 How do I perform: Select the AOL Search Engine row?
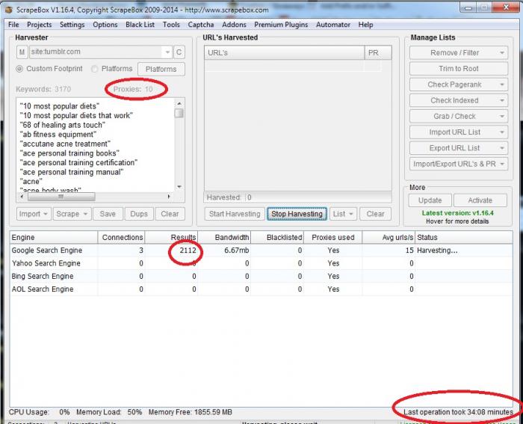(x=261, y=289)
